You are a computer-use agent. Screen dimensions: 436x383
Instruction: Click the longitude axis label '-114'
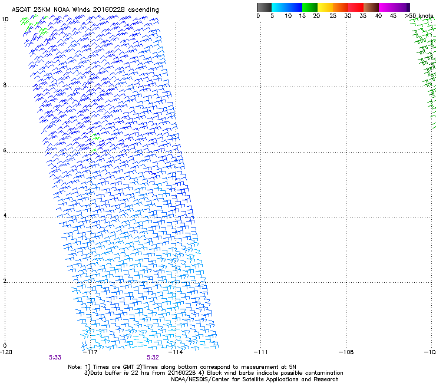(176, 352)
